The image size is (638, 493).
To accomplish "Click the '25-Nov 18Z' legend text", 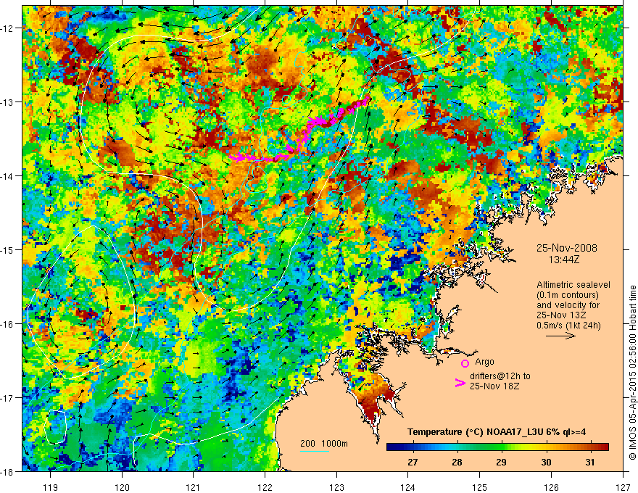I will pyautogui.click(x=494, y=386).
